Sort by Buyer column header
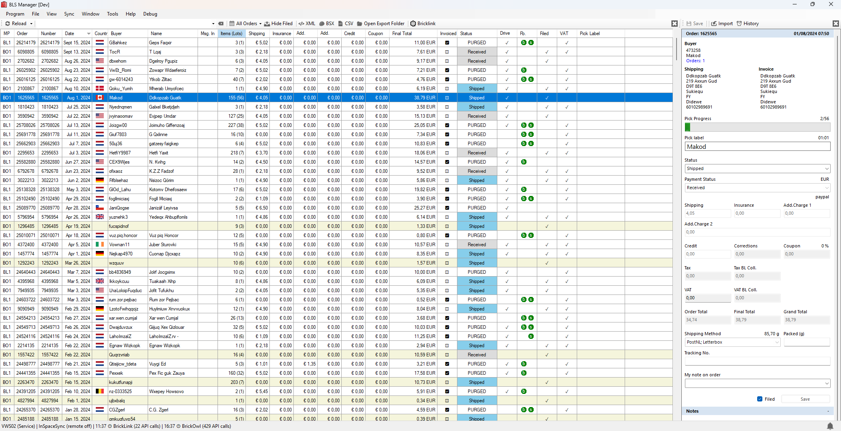 point(128,34)
